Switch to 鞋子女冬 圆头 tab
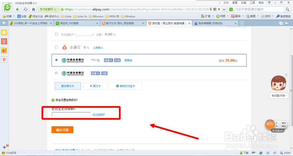Screen dimensions: 293x156 coord(123,23)
